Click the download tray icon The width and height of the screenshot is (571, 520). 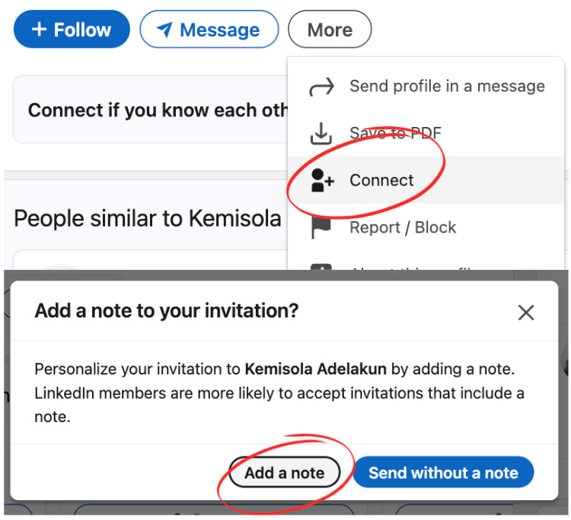tap(321, 134)
